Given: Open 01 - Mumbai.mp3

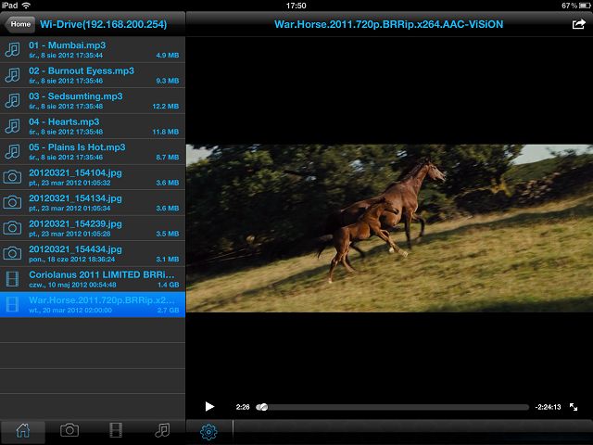Looking at the screenshot, I should click(93, 49).
